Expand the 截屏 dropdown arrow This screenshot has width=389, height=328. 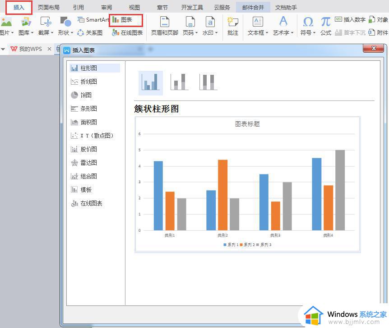[52, 33]
